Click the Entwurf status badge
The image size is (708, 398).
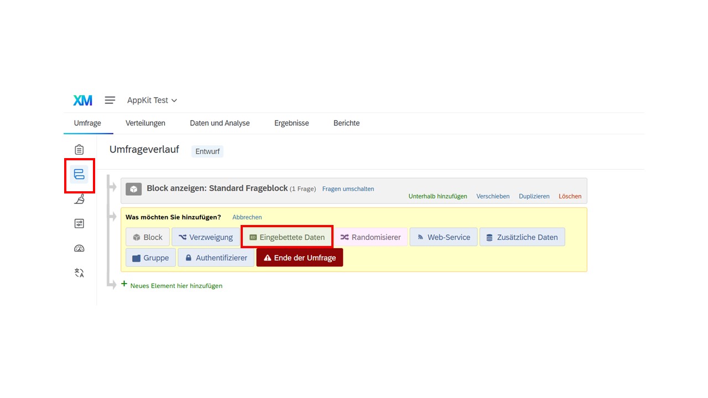tap(207, 151)
